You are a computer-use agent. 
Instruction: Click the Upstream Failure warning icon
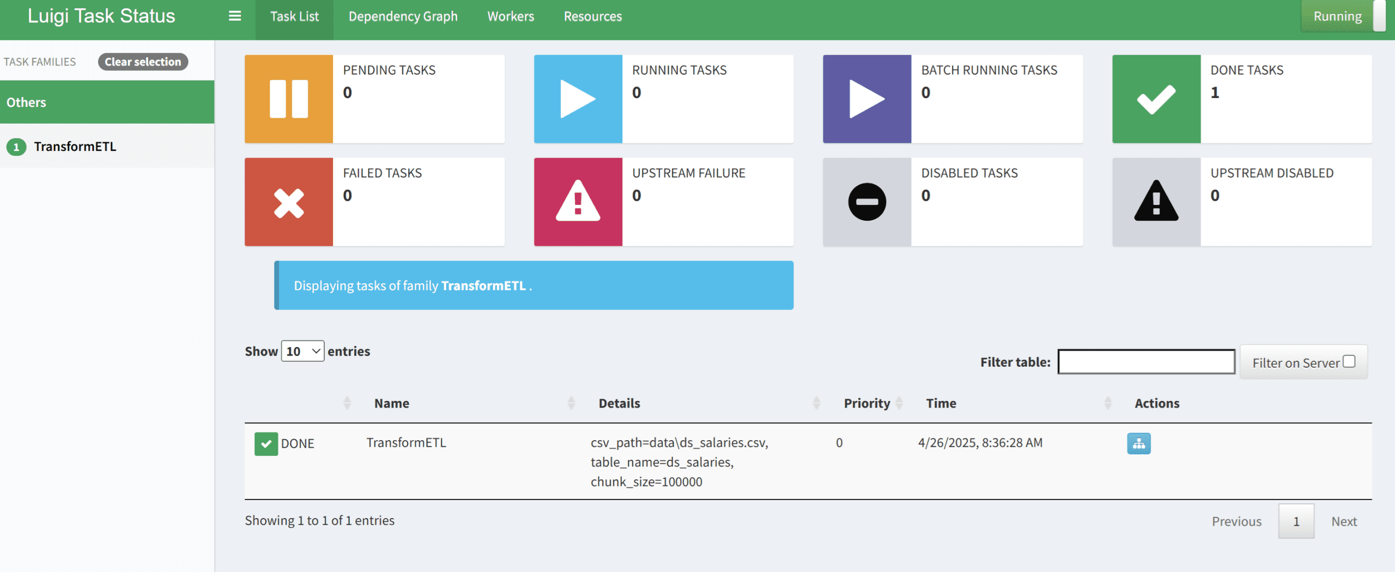pyautogui.click(x=578, y=202)
